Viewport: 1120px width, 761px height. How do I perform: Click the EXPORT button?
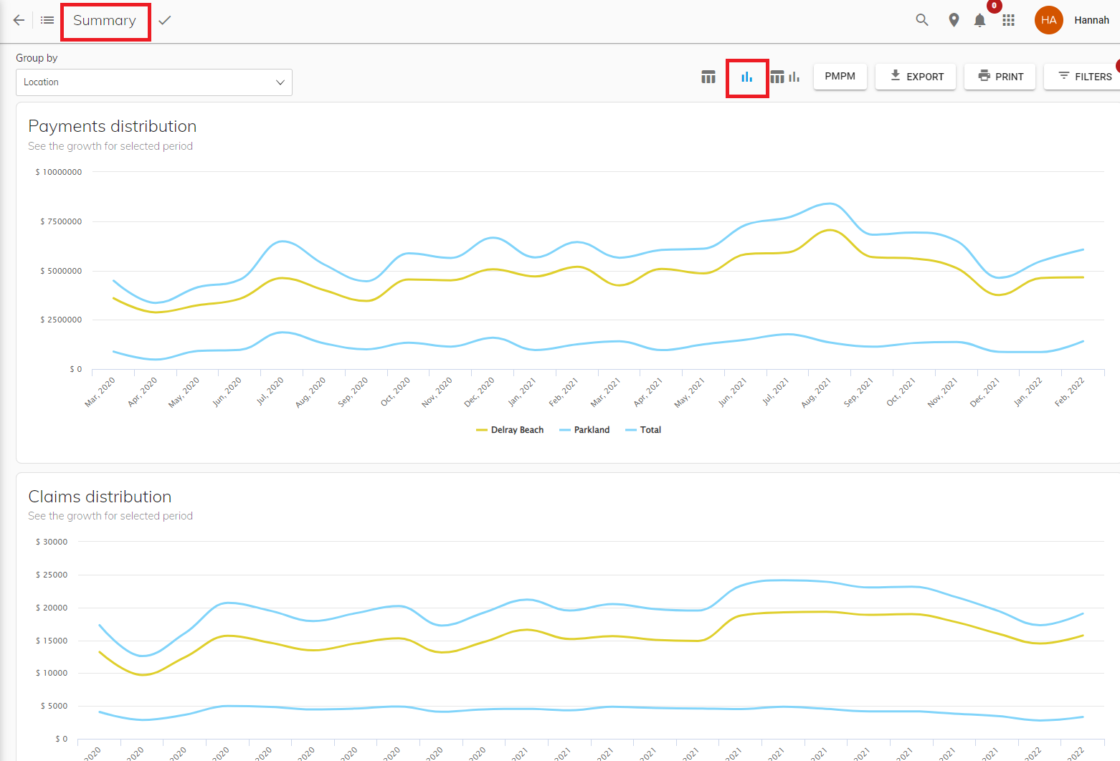coord(916,76)
